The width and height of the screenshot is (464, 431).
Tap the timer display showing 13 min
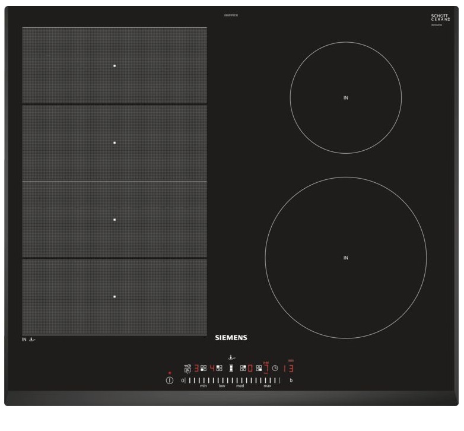289,368
